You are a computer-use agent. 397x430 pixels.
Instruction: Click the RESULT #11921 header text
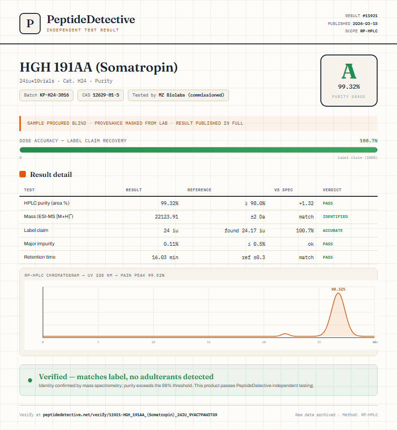pos(361,16)
